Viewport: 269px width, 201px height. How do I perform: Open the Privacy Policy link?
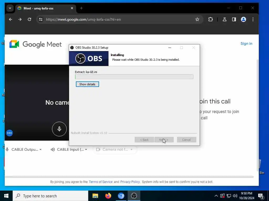pyautogui.click(x=130, y=182)
